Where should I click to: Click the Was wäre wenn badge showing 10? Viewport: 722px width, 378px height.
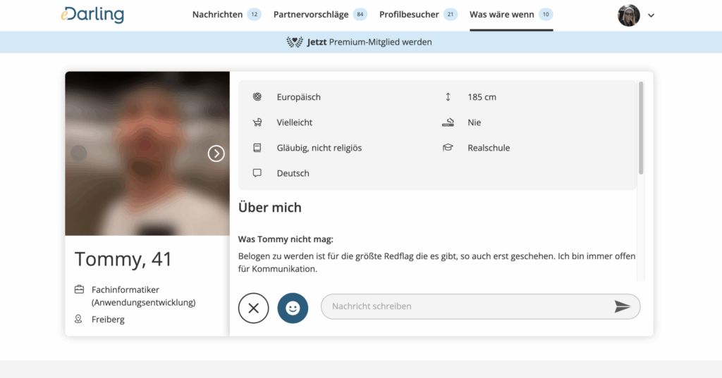click(546, 14)
